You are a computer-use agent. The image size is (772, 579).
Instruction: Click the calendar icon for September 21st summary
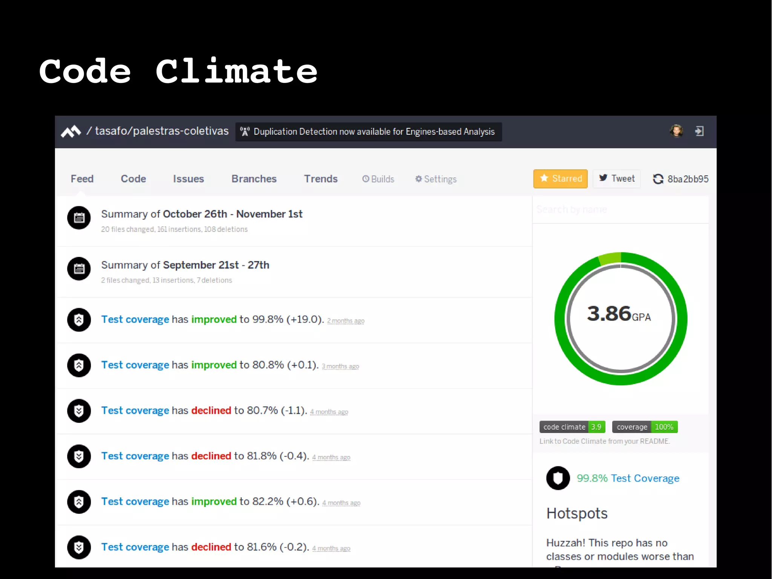(x=79, y=269)
